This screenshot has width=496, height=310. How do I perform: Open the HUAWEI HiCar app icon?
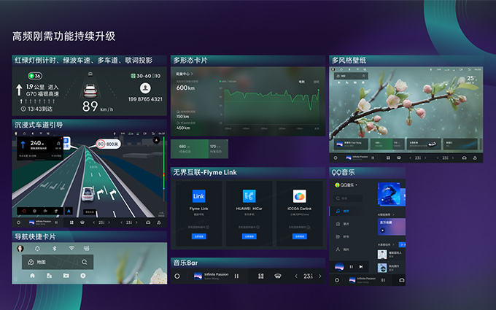[x=249, y=196]
